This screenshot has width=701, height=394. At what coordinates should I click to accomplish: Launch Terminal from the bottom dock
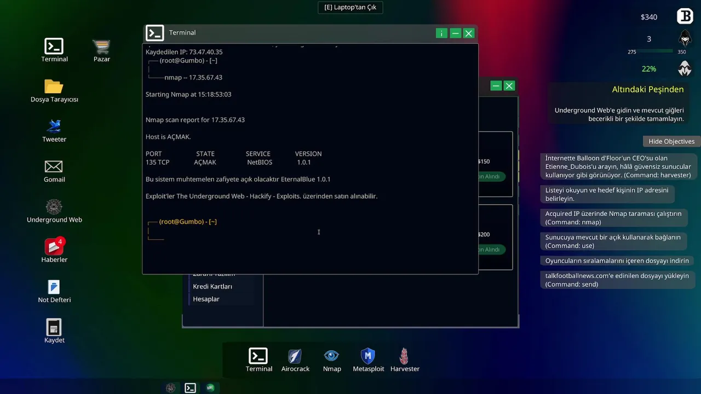coord(258,360)
